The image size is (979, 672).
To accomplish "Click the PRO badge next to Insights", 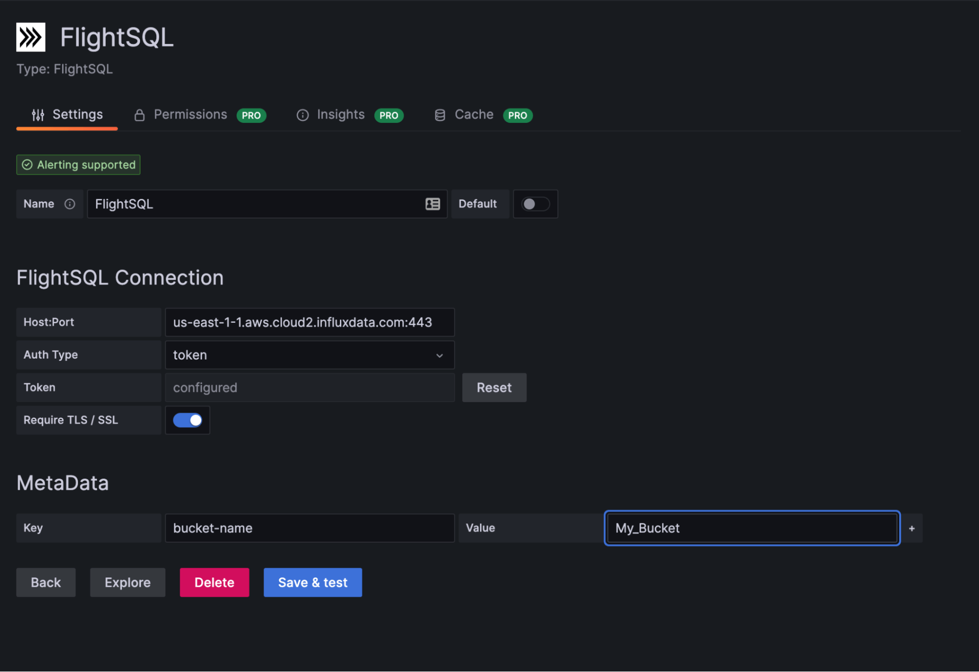I will pyautogui.click(x=388, y=116).
